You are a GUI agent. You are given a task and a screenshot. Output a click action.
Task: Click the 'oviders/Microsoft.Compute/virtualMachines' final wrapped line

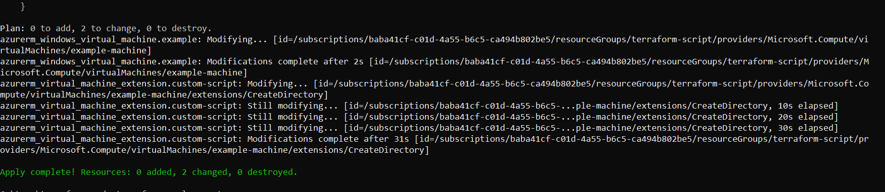tap(214, 150)
